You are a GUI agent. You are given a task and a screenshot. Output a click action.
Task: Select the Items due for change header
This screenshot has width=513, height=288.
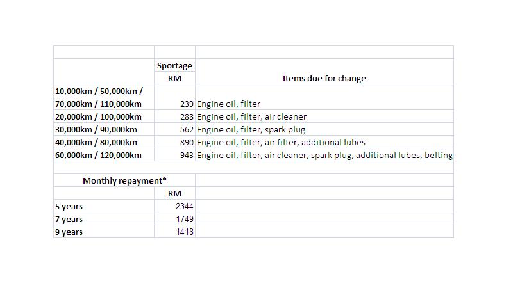[324, 78]
